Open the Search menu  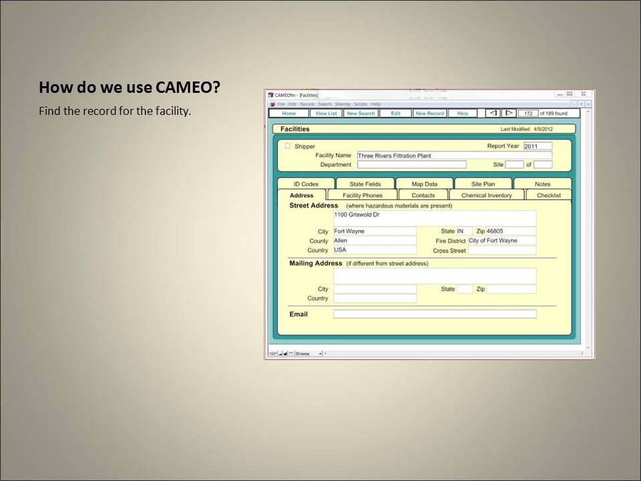325,104
